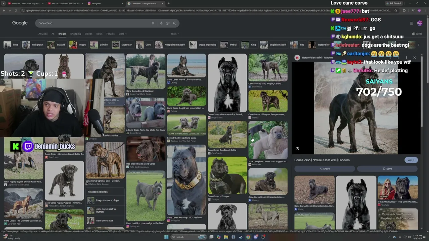
Task: Switch to the Assassins Creed Black Flag tab
Action: (x=25, y=3)
